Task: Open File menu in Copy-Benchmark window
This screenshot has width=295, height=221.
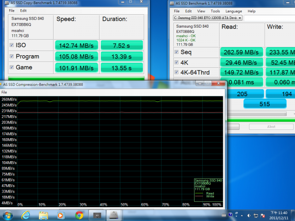Action: point(12,11)
